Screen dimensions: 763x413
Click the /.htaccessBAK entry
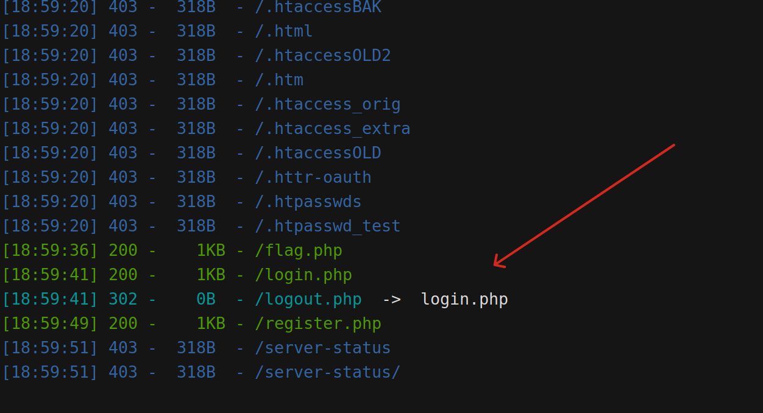318,7
